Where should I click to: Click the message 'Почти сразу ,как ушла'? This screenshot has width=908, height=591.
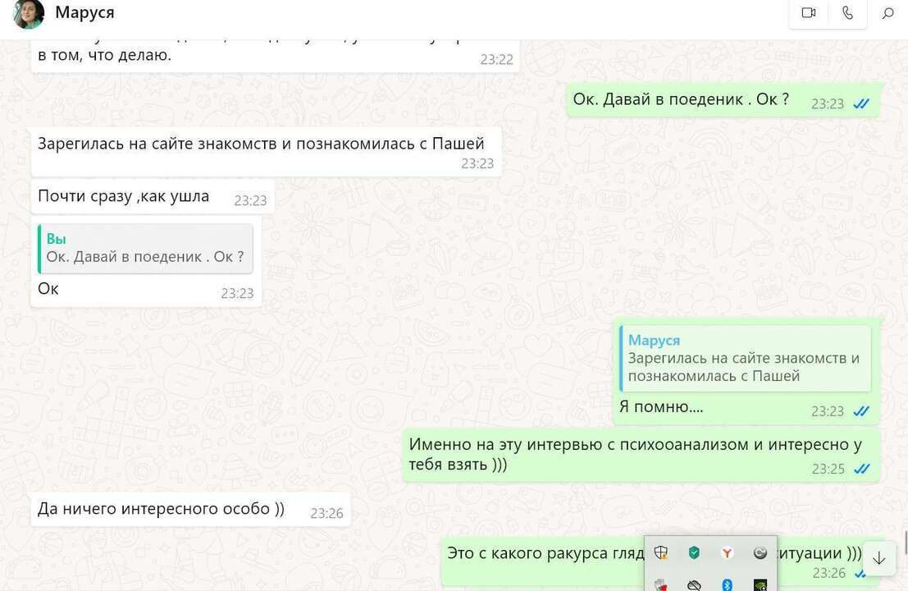(123, 196)
